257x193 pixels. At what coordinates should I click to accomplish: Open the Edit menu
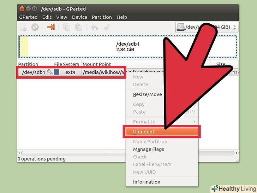(x=47, y=17)
